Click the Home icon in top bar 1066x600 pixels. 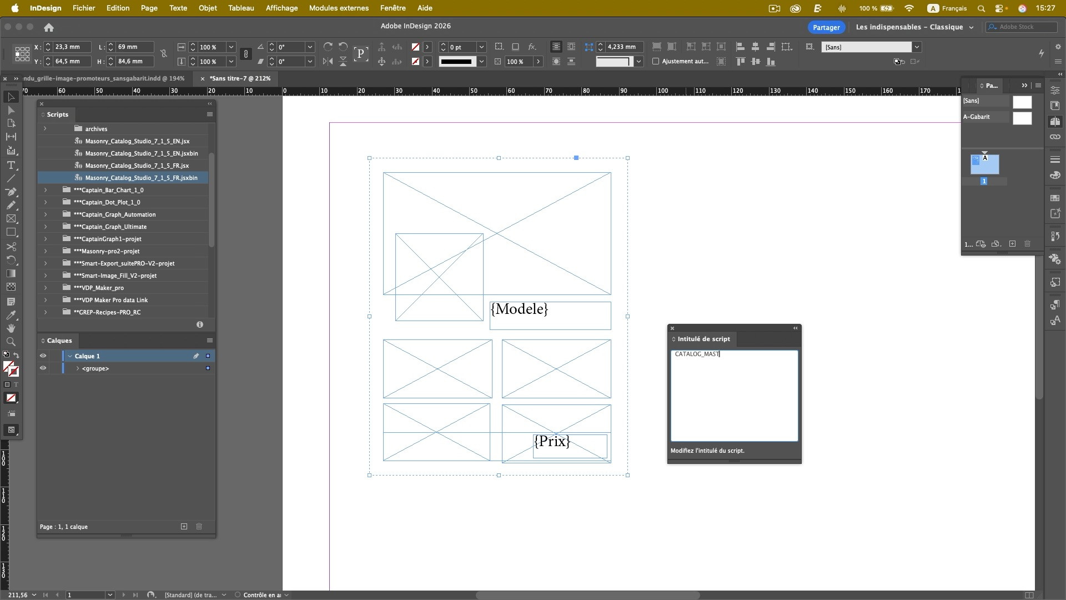(x=49, y=27)
